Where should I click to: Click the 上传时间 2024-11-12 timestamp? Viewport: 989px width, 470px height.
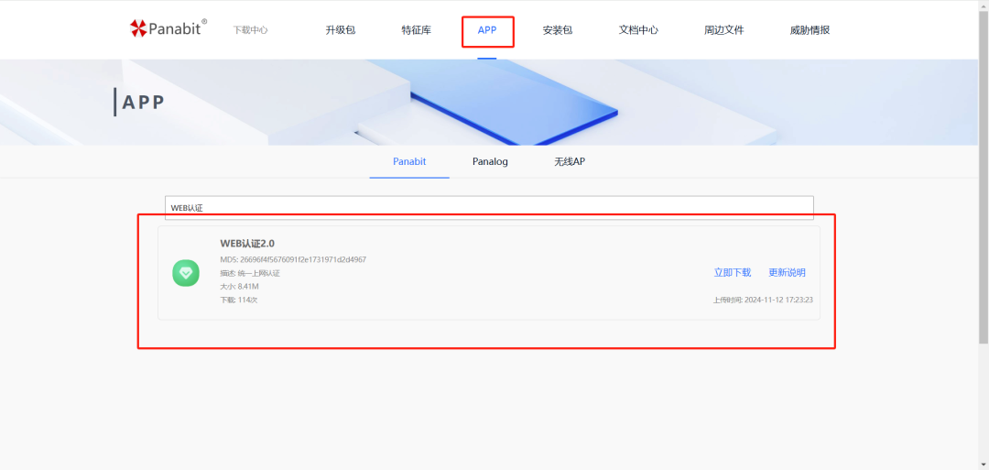[763, 300]
